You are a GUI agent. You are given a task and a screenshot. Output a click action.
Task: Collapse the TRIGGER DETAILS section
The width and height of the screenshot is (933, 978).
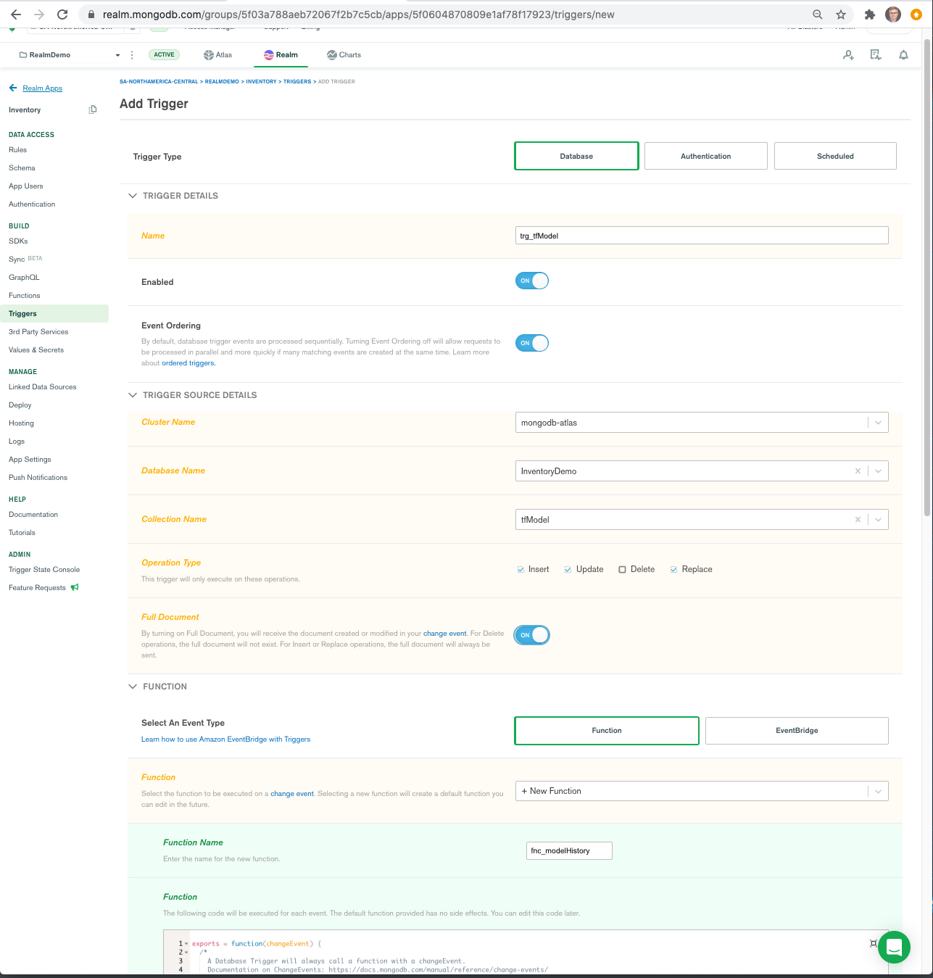[x=133, y=196]
